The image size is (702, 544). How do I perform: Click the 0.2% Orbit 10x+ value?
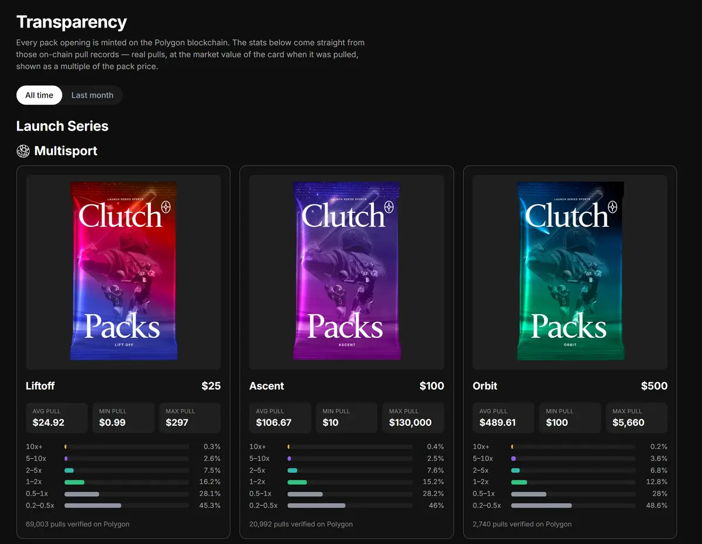[x=659, y=447]
